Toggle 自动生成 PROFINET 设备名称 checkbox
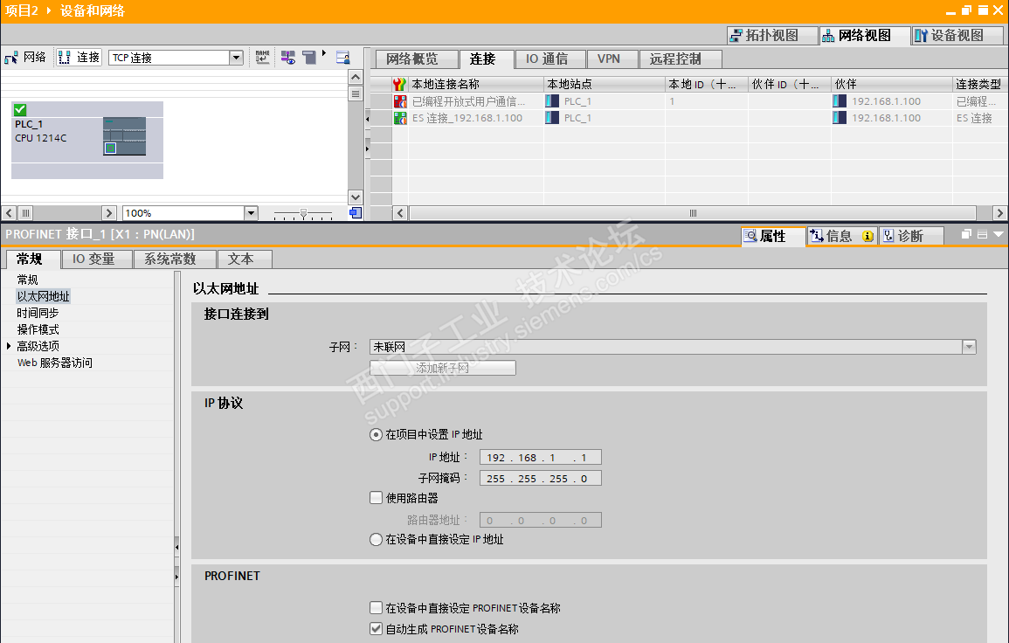 click(x=377, y=629)
